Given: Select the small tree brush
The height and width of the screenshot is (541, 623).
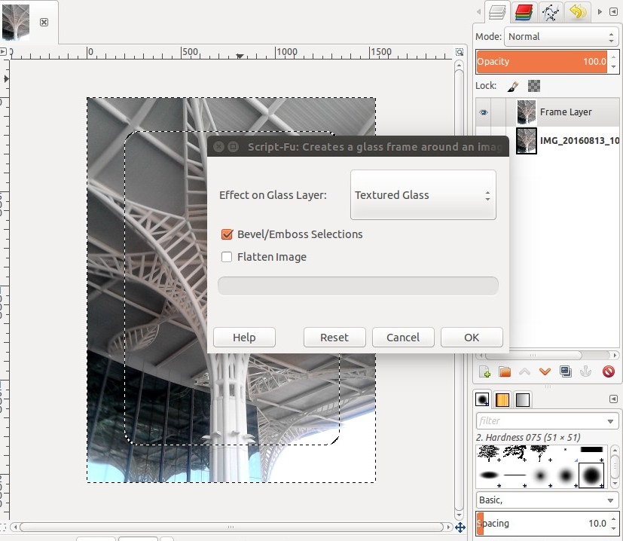Looking at the screenshot, I should [540, 453].
